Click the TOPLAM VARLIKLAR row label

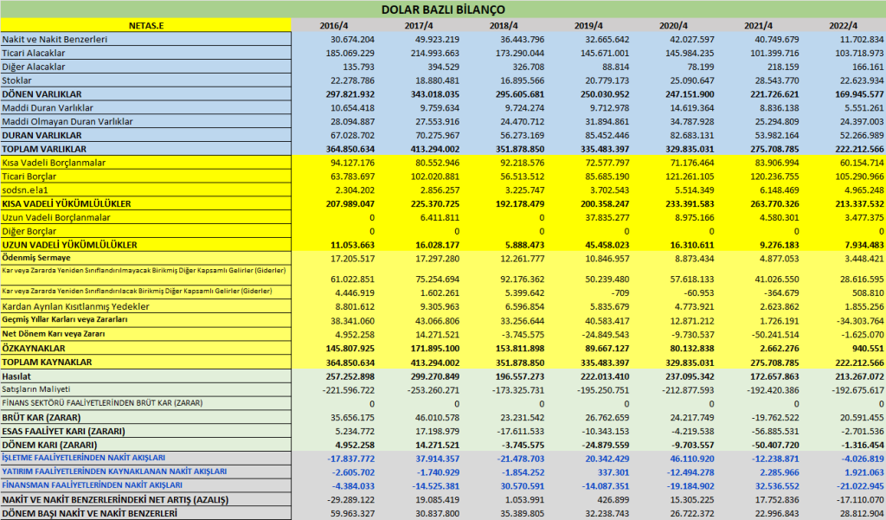tap(44, 149)
